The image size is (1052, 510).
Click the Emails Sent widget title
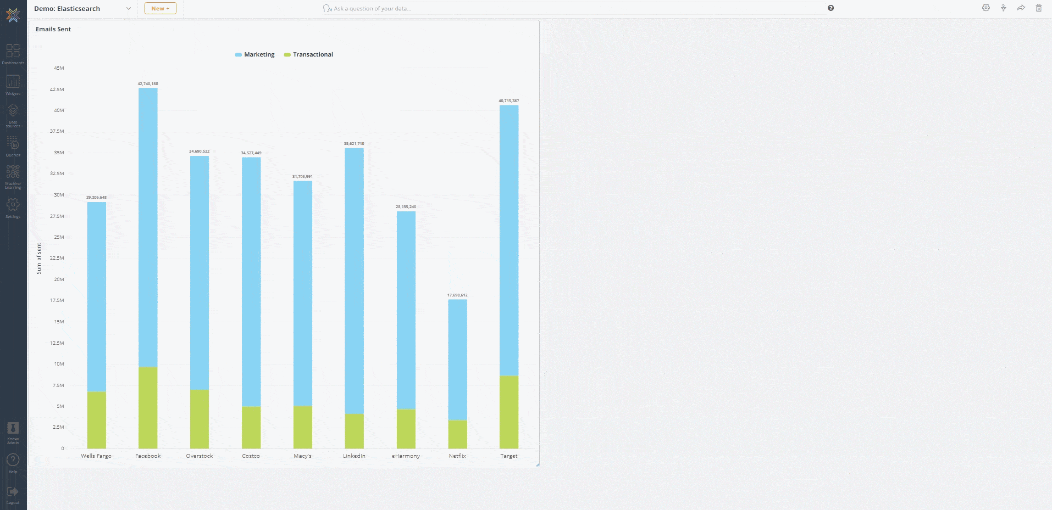pyautogui.click(x=53, y=29)
